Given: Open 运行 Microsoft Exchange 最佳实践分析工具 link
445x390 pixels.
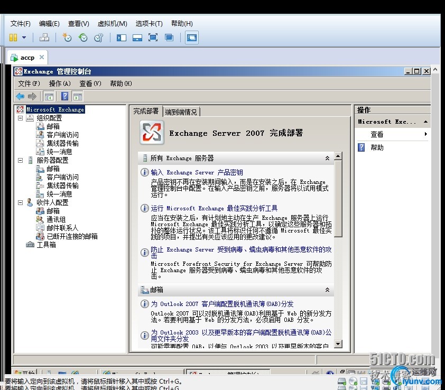Looking at the screenshot, I should pos(214,208).
